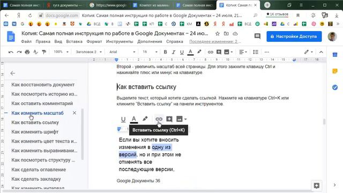Go to Docs home via logo
This screenshot has width=343, height=193.
[11, 36]
